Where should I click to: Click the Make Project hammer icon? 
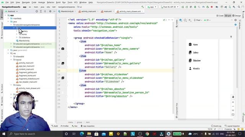tap(142, 7)
